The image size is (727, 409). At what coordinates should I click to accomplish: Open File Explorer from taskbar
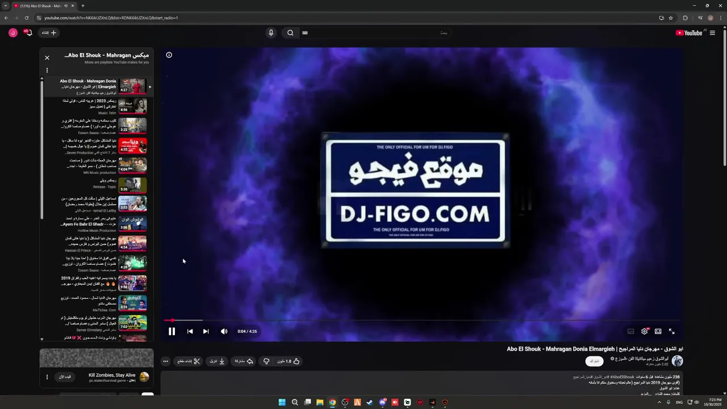(320, 402)
